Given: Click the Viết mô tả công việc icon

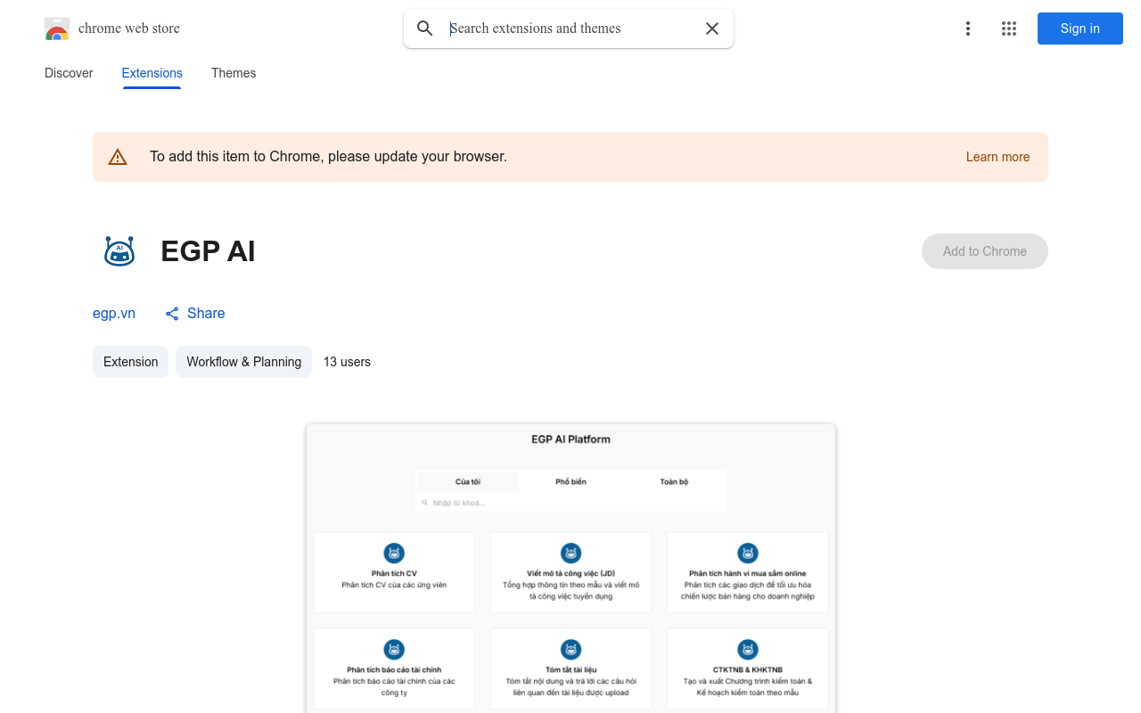Looking at the screenshot, I should (x=570, y=553).
